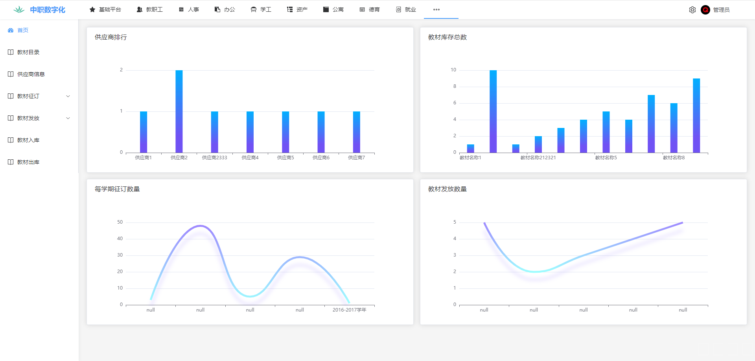Open 供应商信息 in the sidebar
The width and height of the screenshot is (755, 361).
pos(31,74)
